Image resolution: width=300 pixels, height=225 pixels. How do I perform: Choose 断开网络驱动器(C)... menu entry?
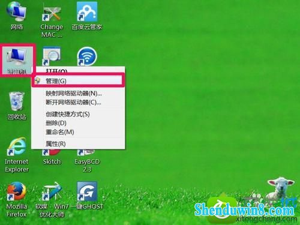78,102
